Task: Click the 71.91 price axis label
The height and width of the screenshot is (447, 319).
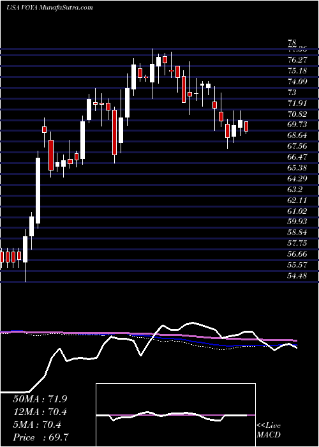Action: [x=297, y=103]
